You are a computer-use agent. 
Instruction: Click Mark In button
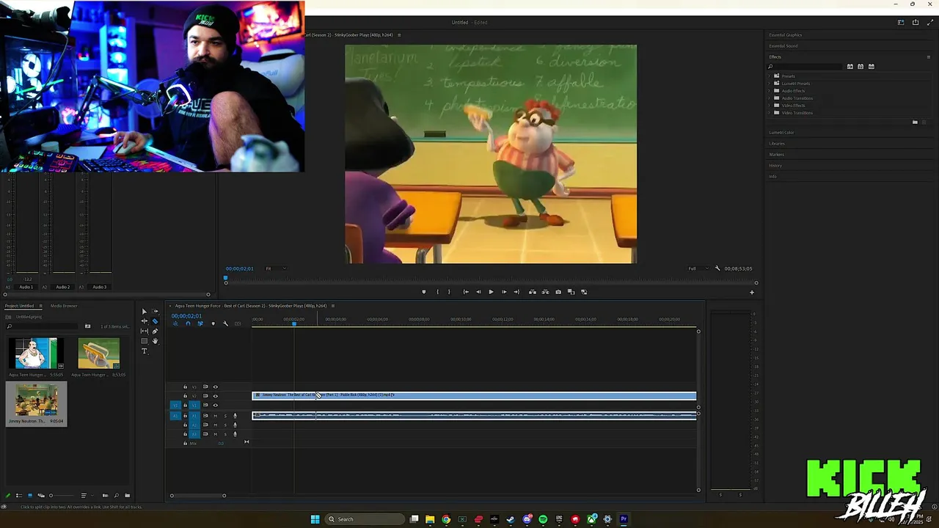437,292
